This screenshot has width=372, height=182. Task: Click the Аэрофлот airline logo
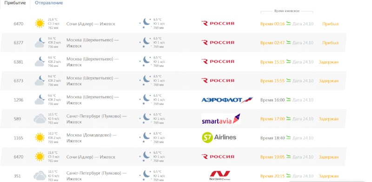tap(227, 100)
